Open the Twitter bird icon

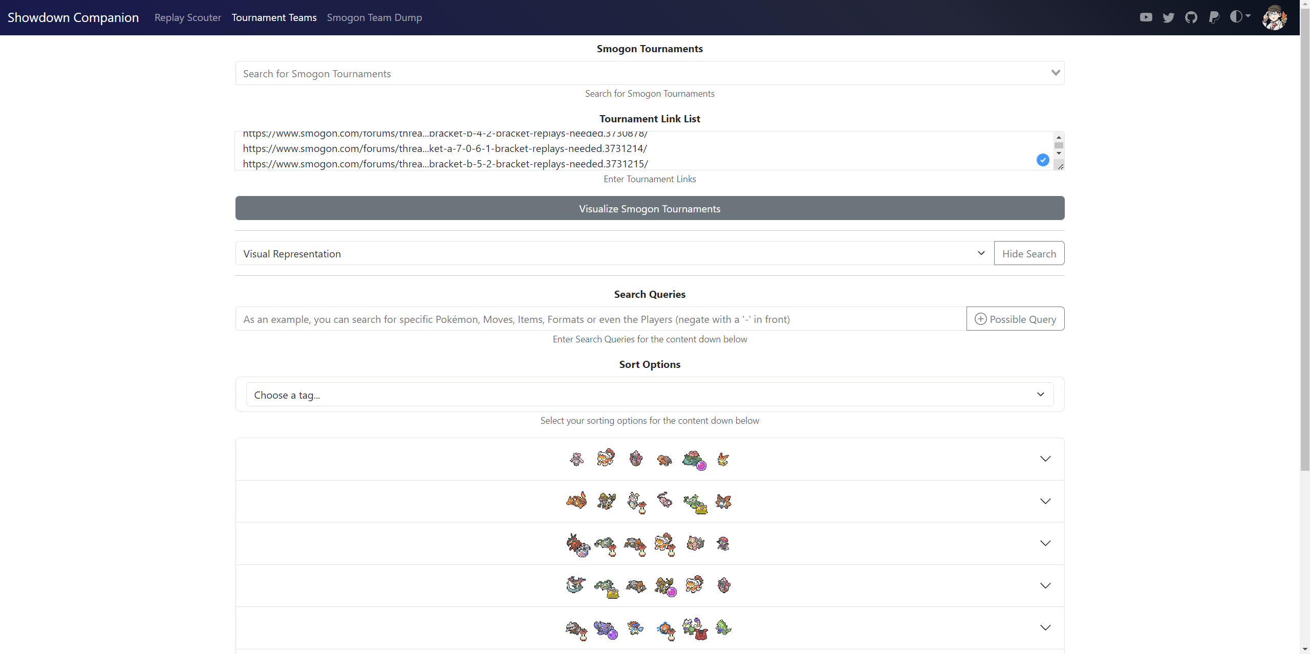pyautogui.click(x=1168, y=17)
